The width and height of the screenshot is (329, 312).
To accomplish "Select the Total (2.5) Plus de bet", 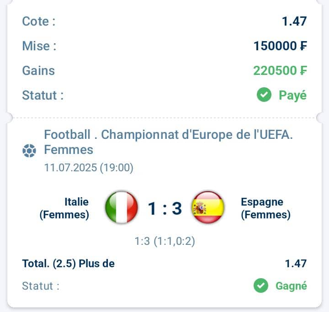I will (69, 264).
